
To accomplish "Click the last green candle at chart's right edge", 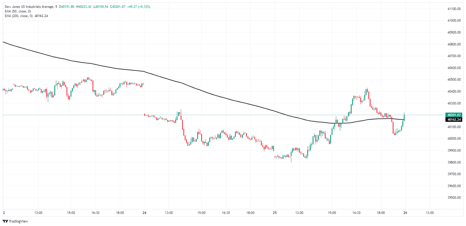I will click(404, 117).
